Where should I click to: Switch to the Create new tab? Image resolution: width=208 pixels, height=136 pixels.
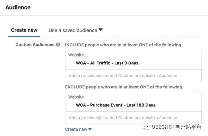[x=24, y=30]
